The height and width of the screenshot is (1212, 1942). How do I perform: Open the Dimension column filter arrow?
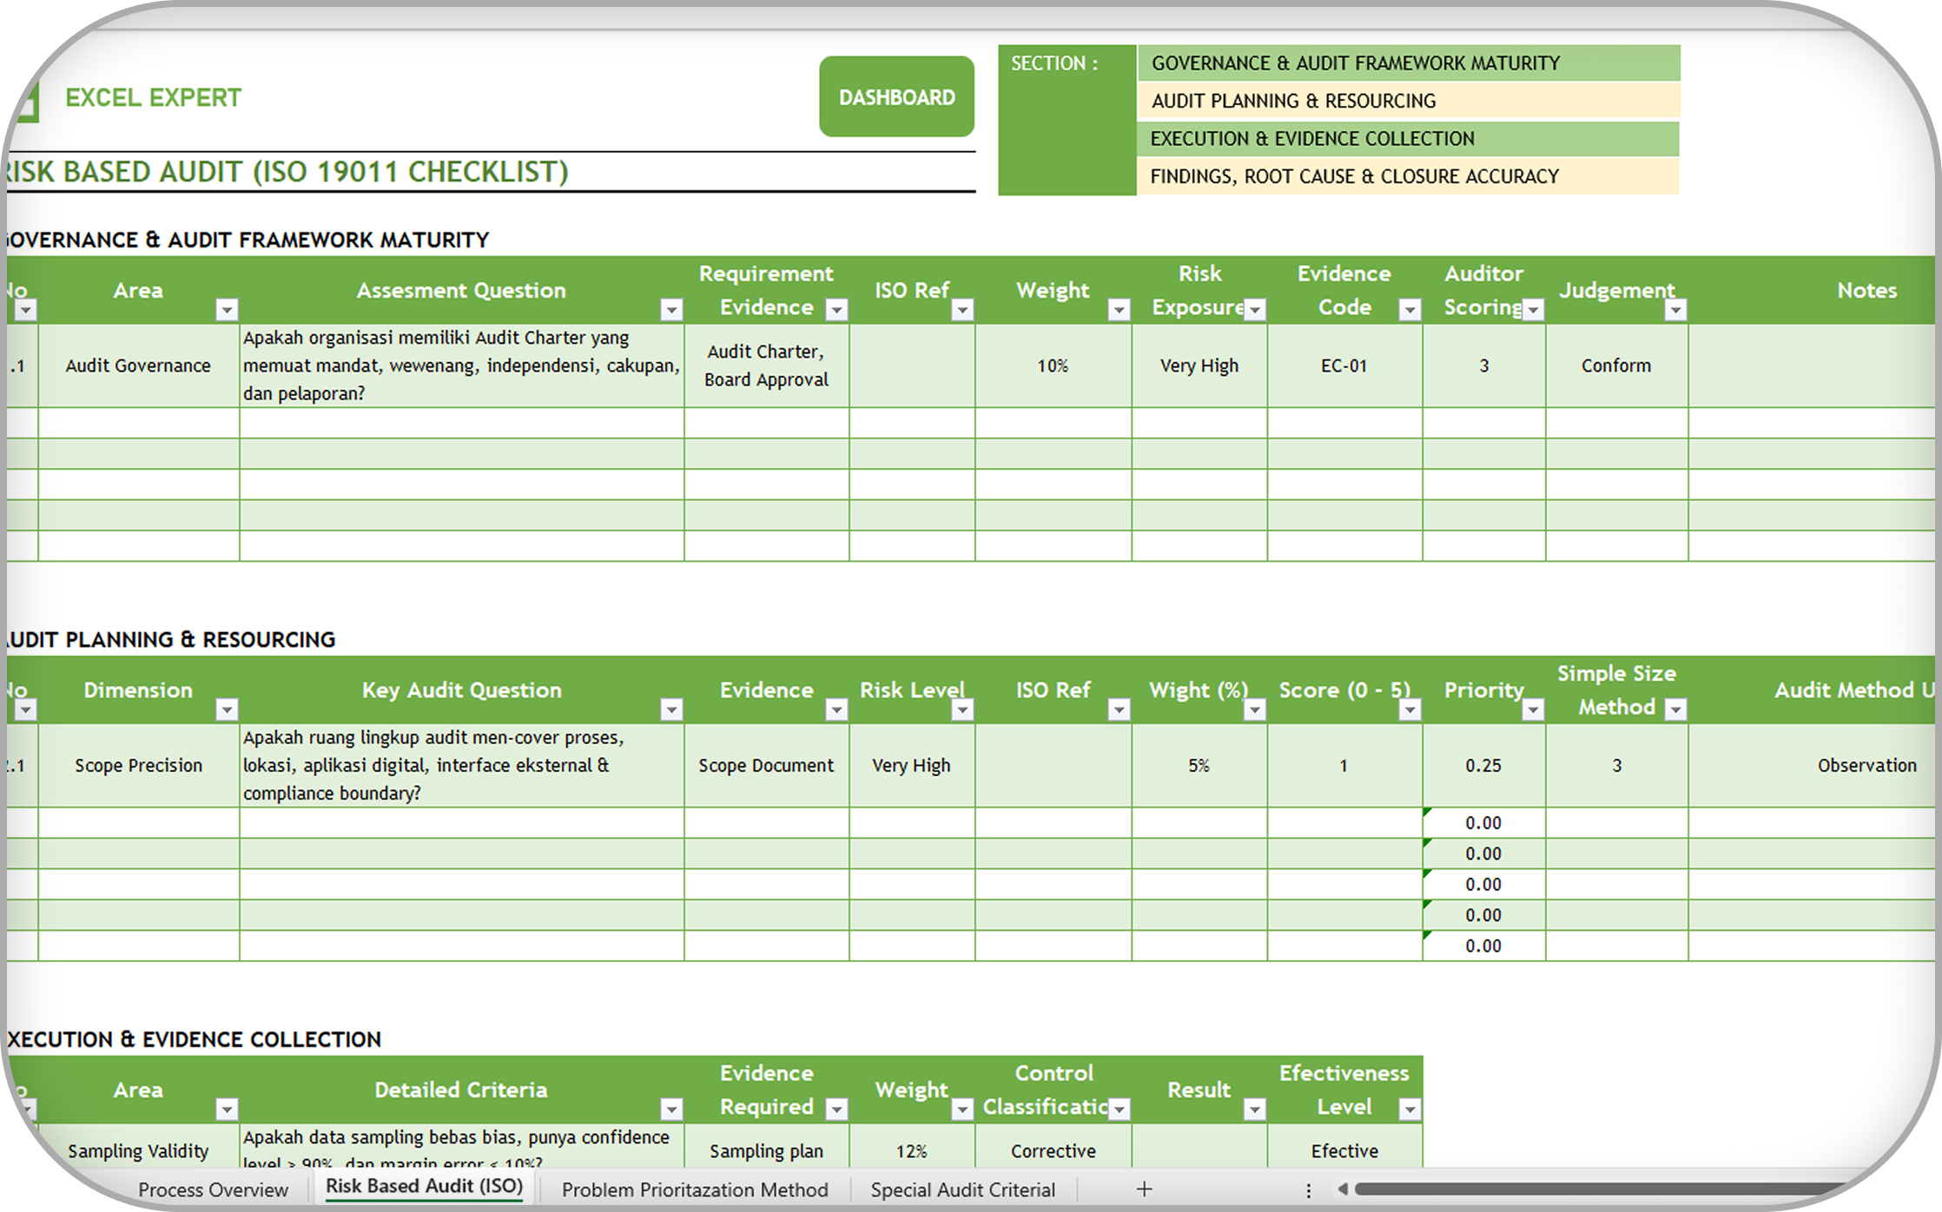coord(227,710)
